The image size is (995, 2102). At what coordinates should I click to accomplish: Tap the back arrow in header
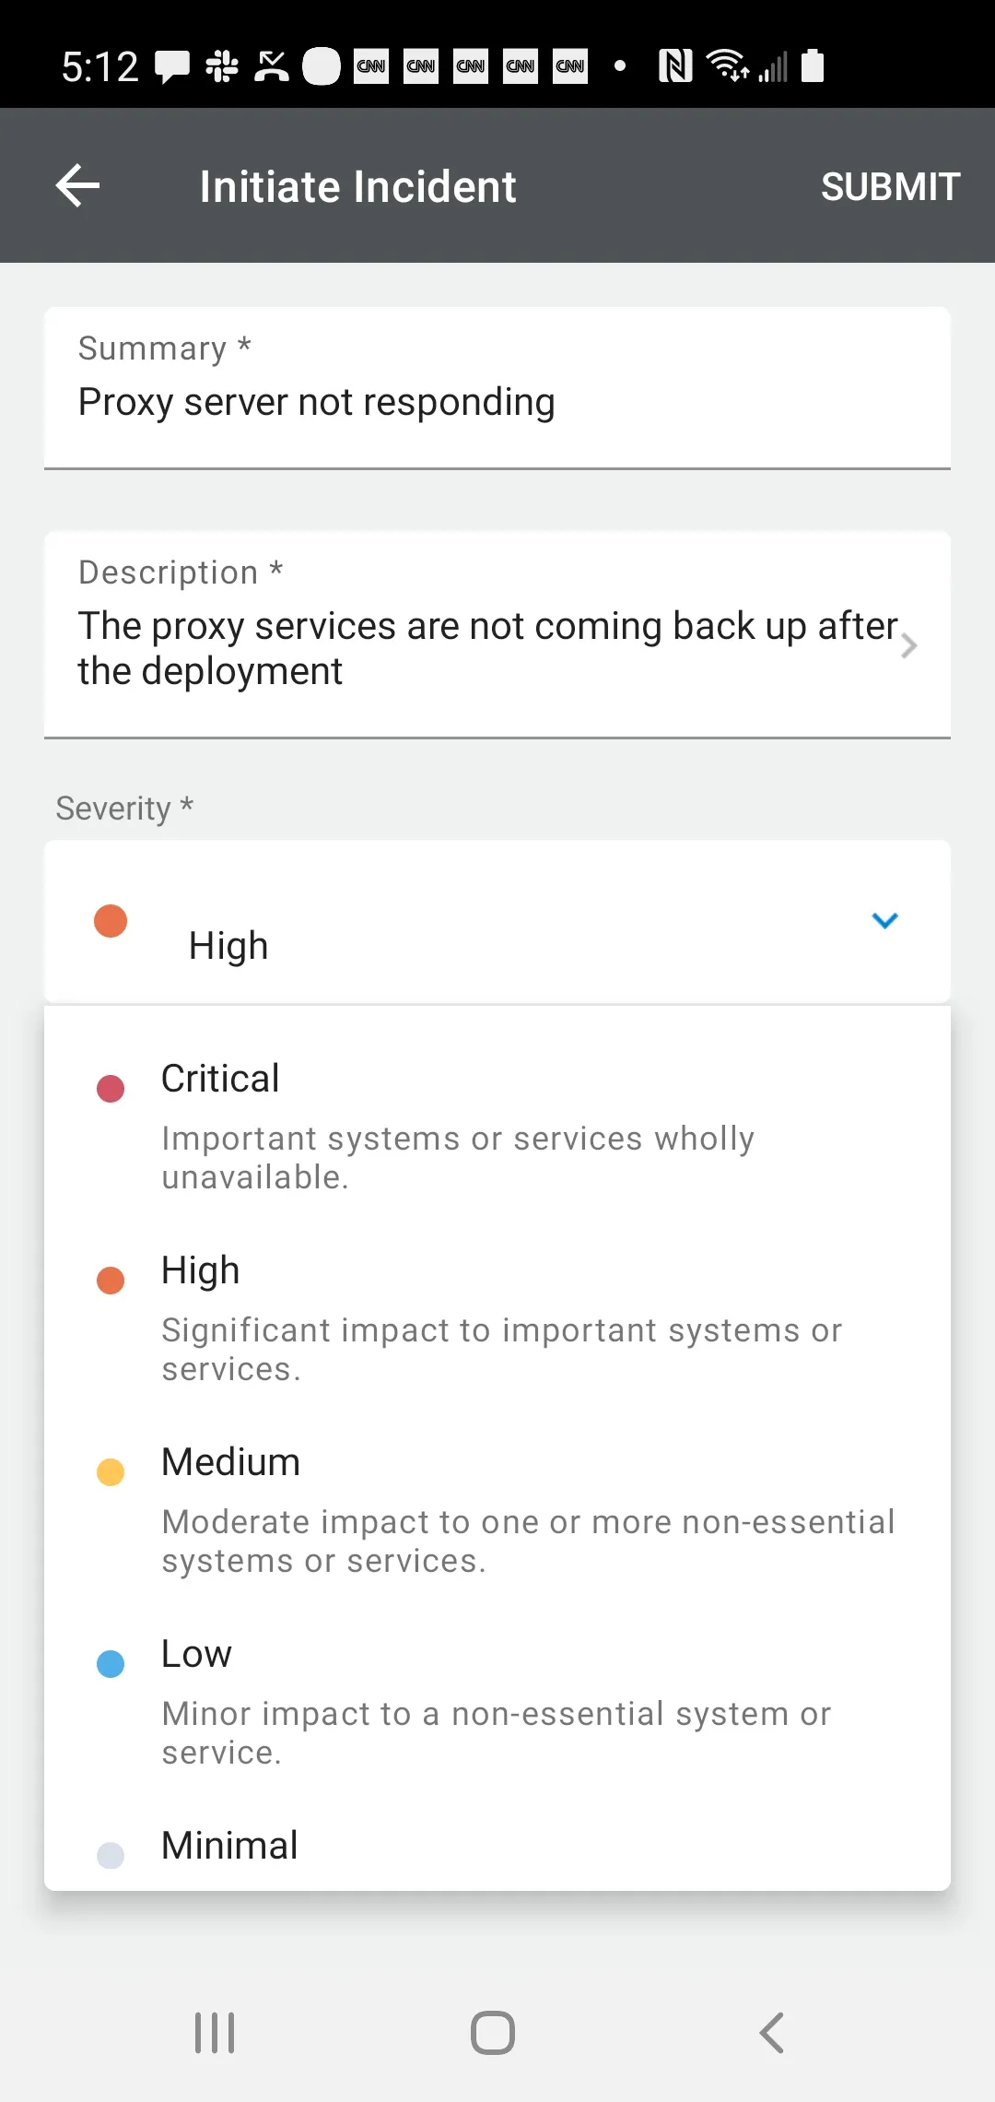(x=78, y=185)
